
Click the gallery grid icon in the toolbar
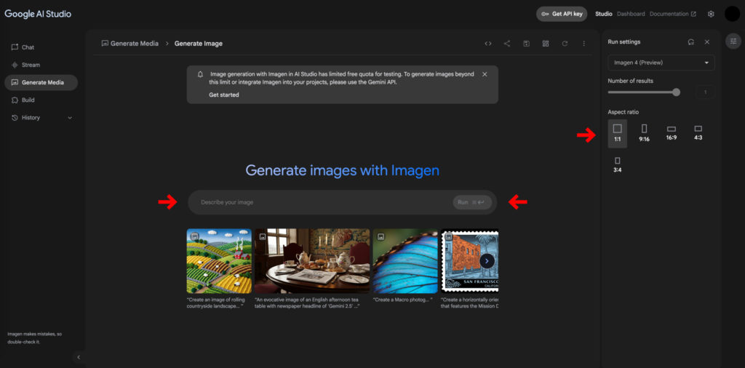pyautogui.click(x=546, y=43)
